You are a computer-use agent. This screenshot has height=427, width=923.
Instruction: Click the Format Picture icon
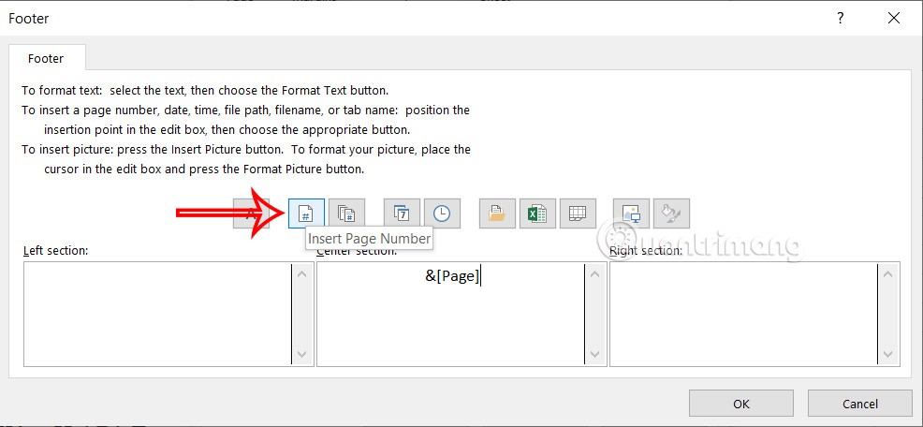(x=671, y=213)
